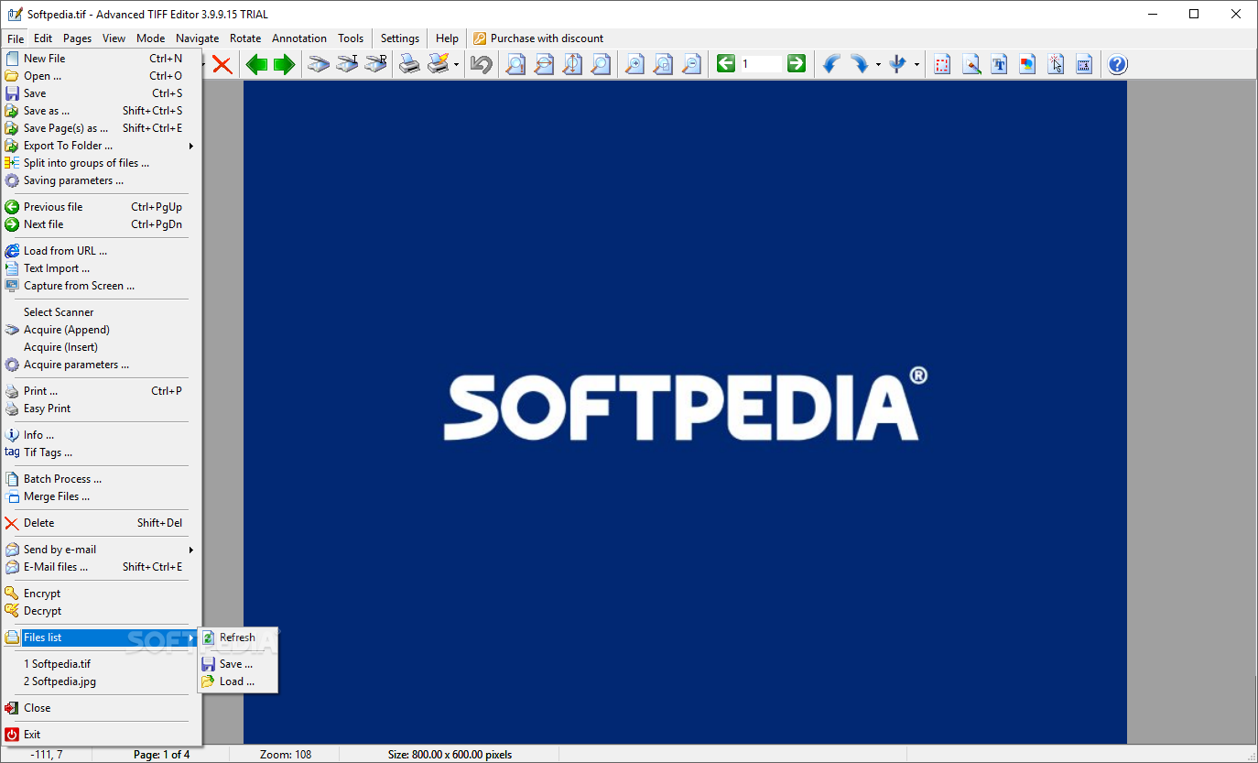Viewport: 1258px width, 763px height.
Task: Select Save Page(s) as ... entry
Action: coord(102,128)
